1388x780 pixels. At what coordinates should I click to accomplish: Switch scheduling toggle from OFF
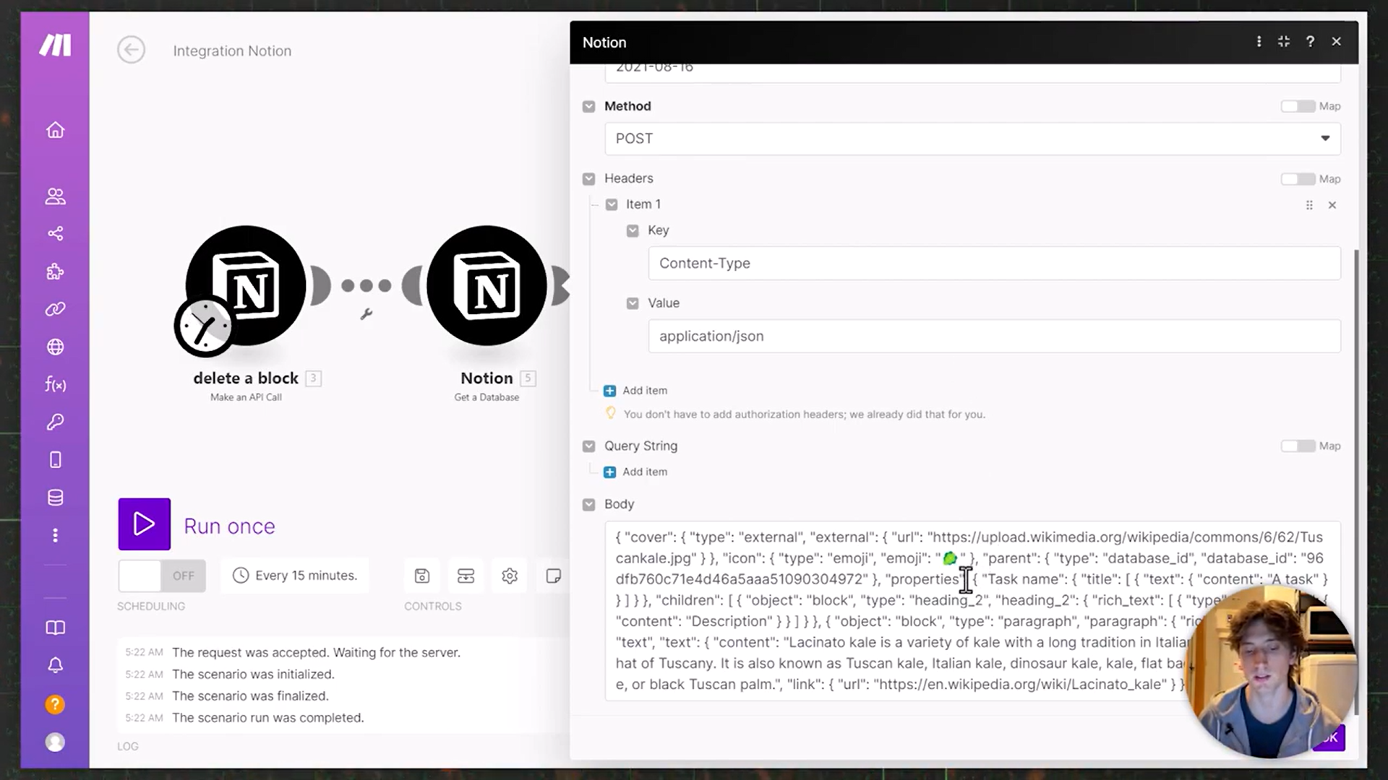(x=162, y=576)
